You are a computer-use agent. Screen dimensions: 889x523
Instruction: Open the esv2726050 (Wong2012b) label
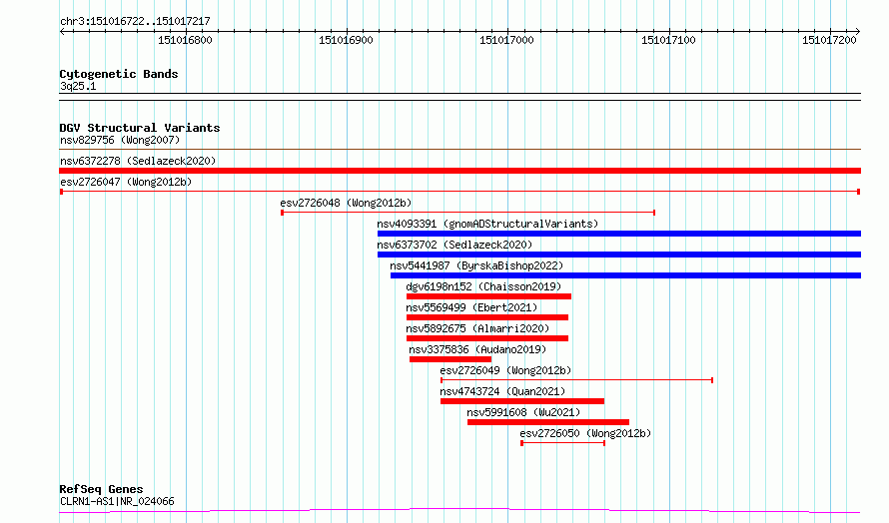click(585, 433)
